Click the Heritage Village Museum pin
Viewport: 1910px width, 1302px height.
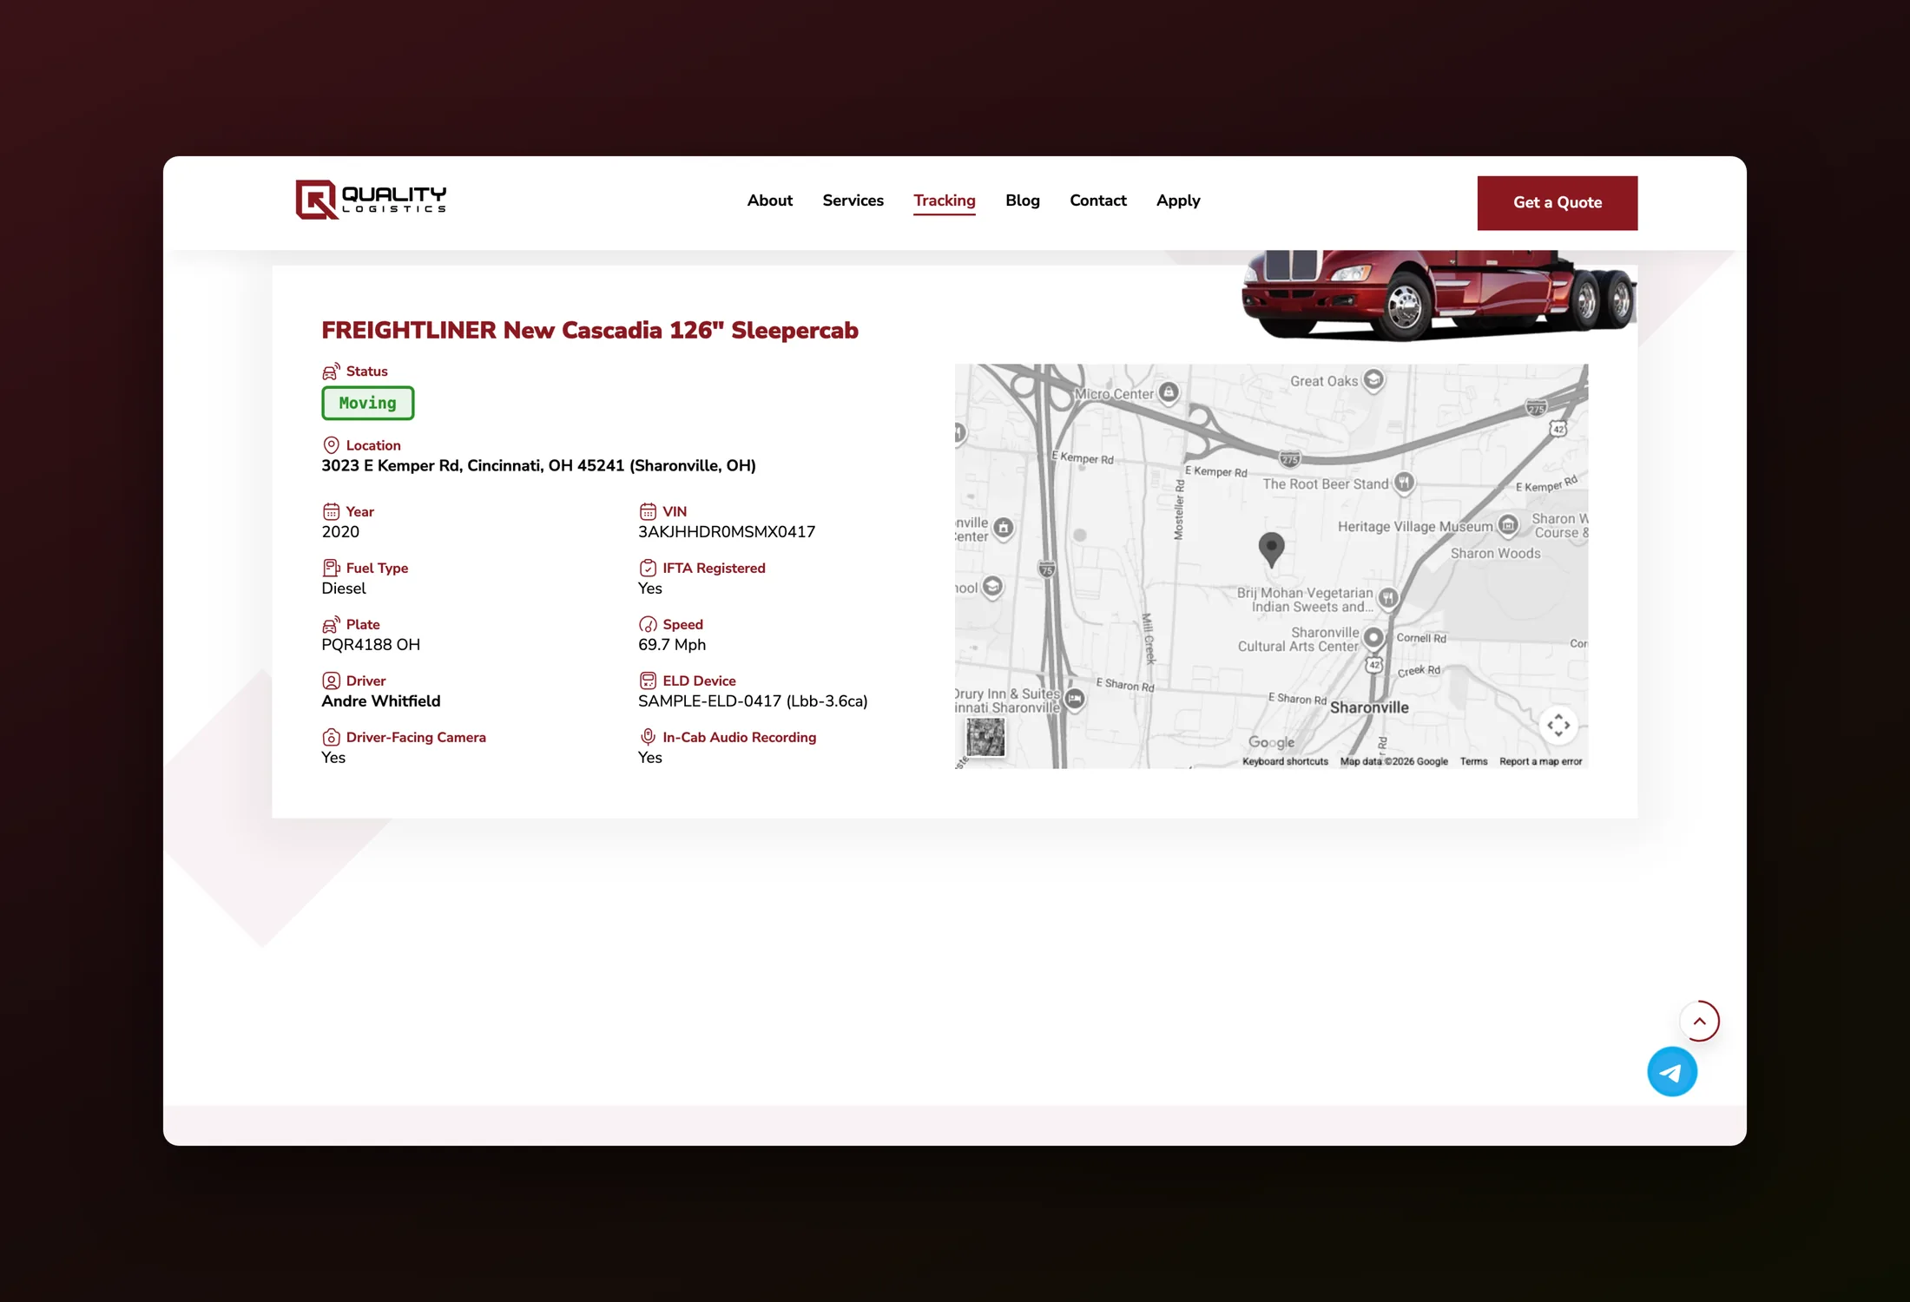[1508, 525]
